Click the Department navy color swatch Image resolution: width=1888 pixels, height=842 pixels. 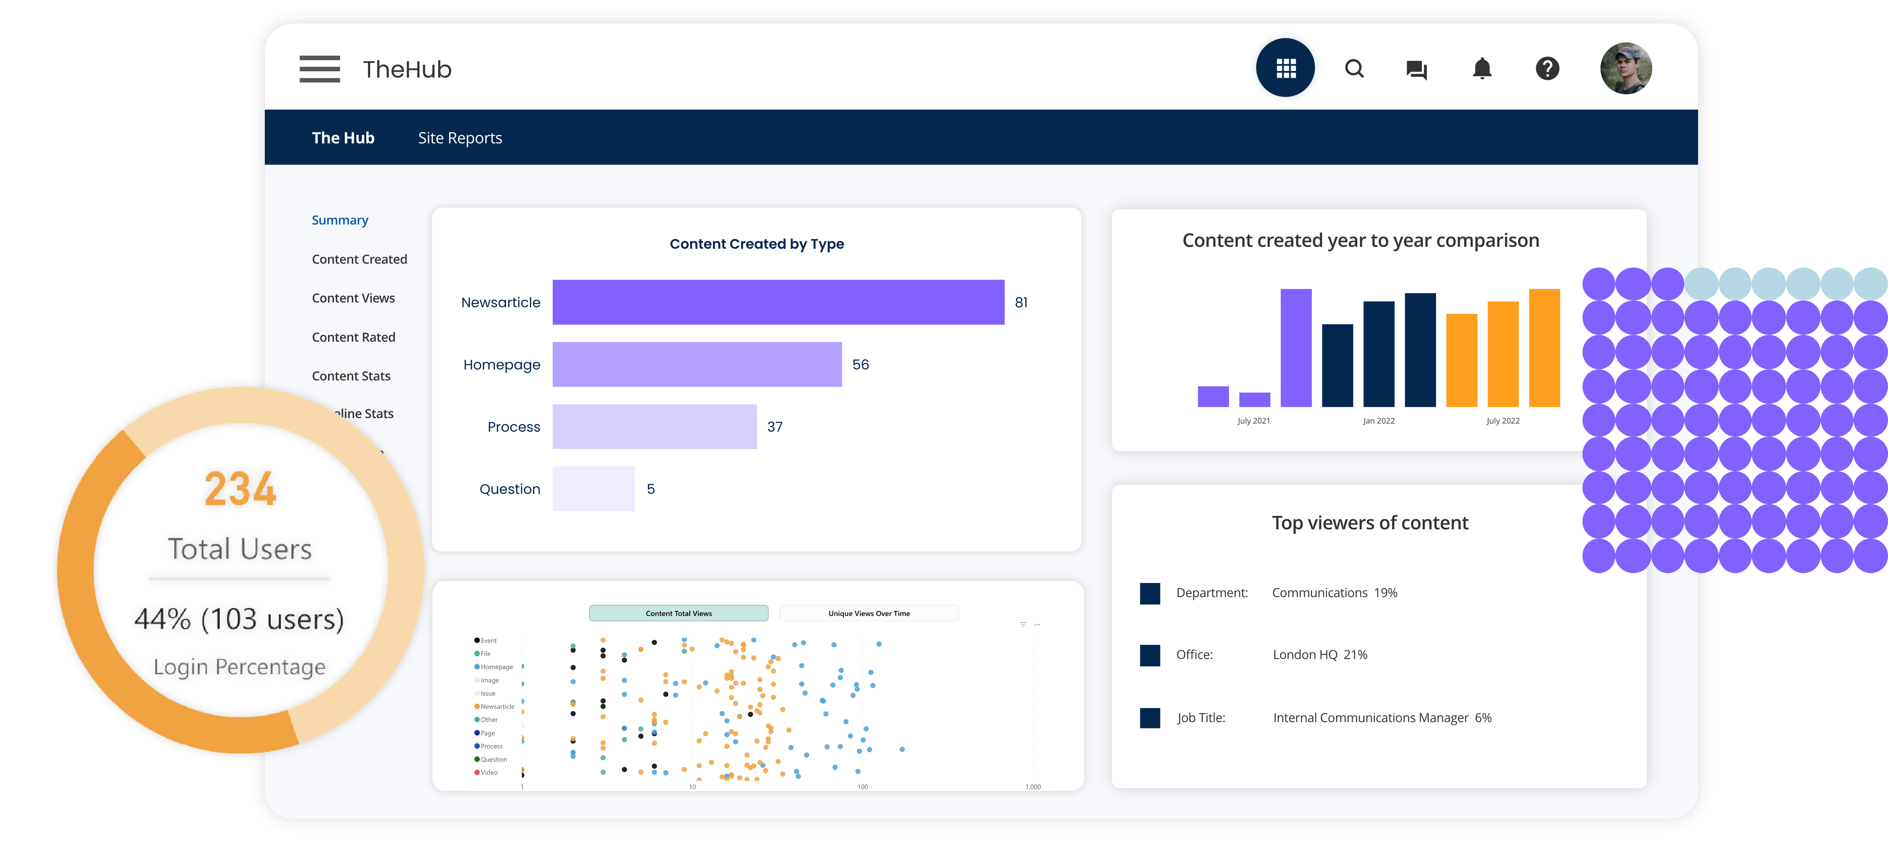tap(1149, 593)
